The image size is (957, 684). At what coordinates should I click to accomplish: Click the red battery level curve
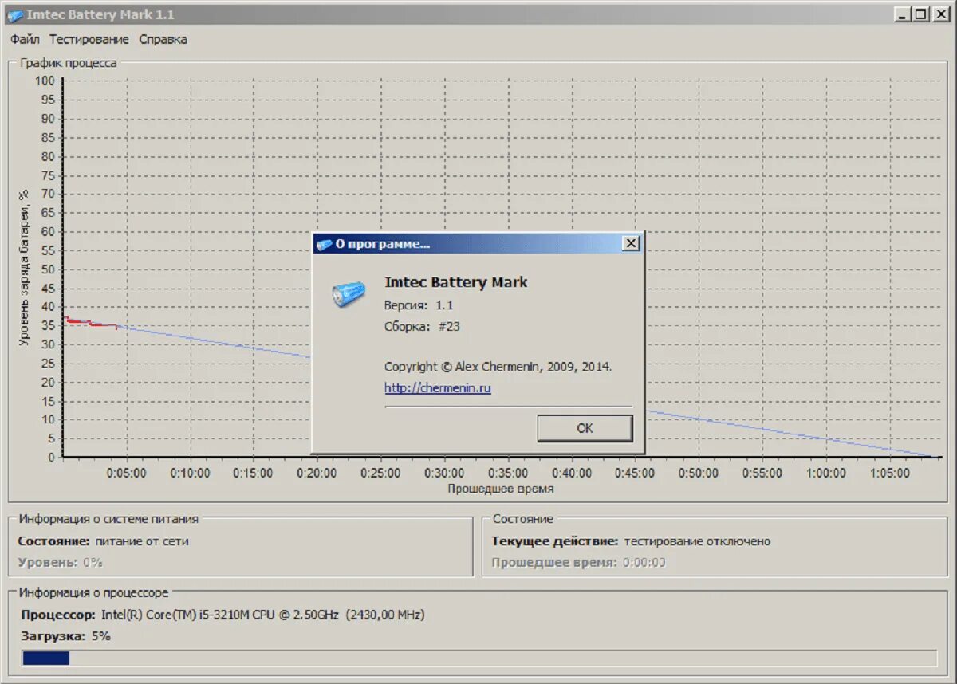[90, 323]
